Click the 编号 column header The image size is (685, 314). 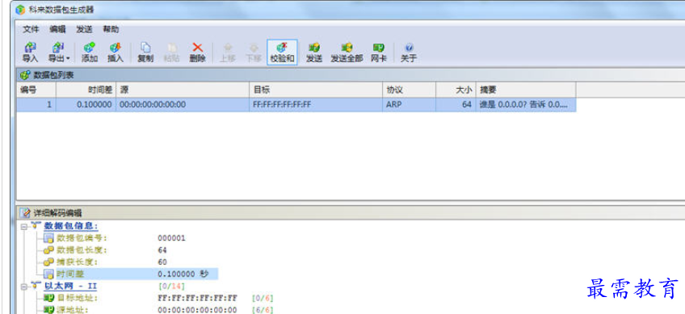coord(36,90)
